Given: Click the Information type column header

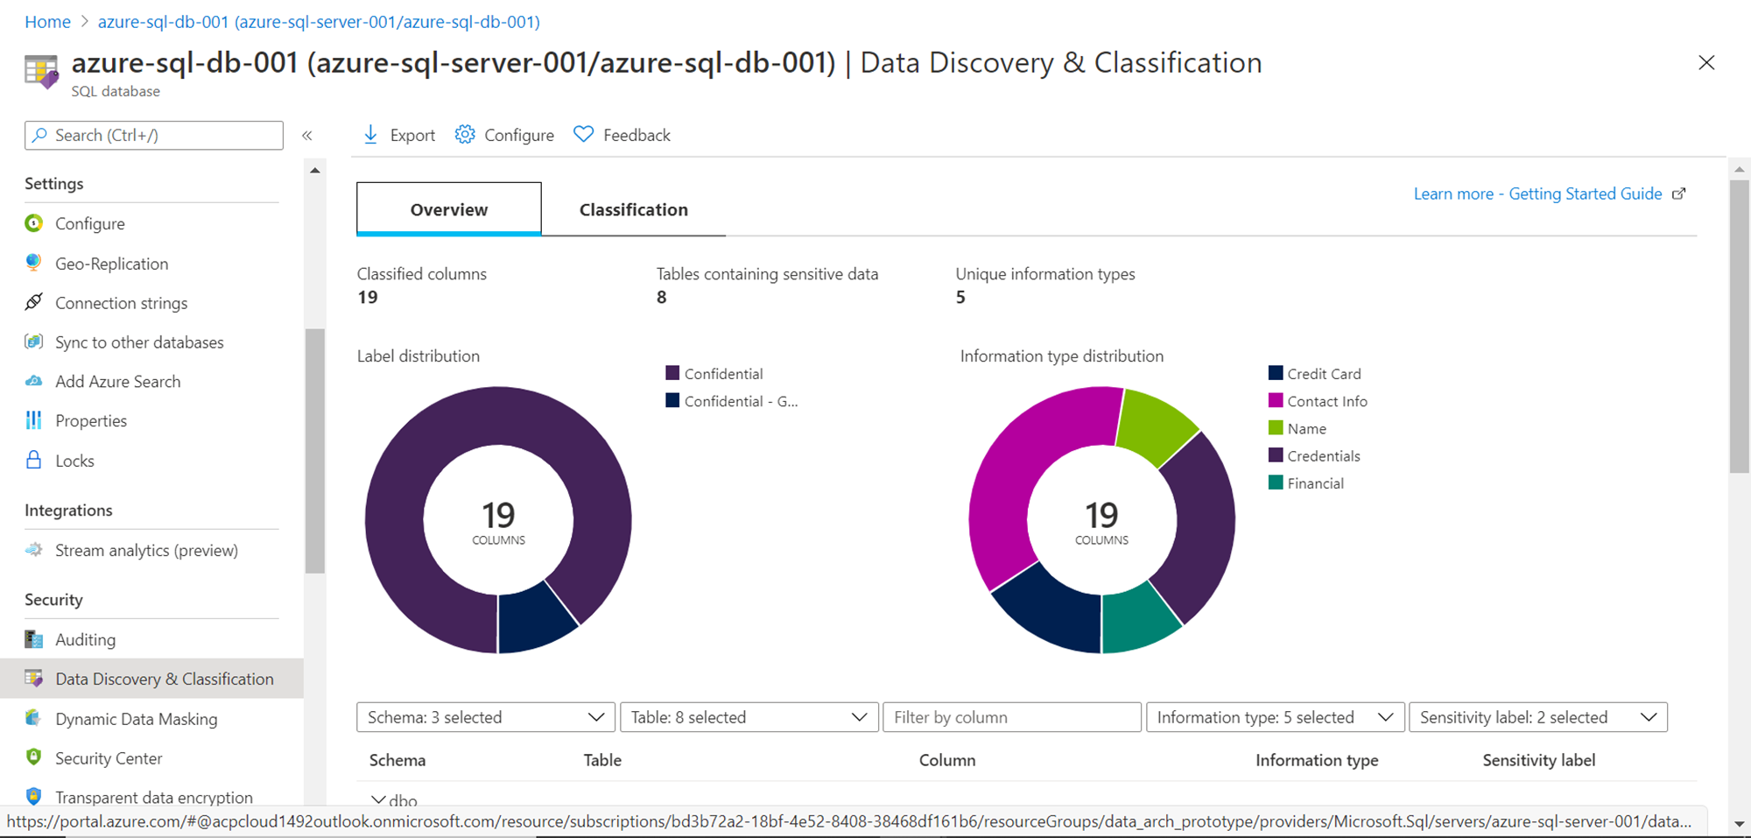Looking at the screenshot, I should tap(1317, 760).
